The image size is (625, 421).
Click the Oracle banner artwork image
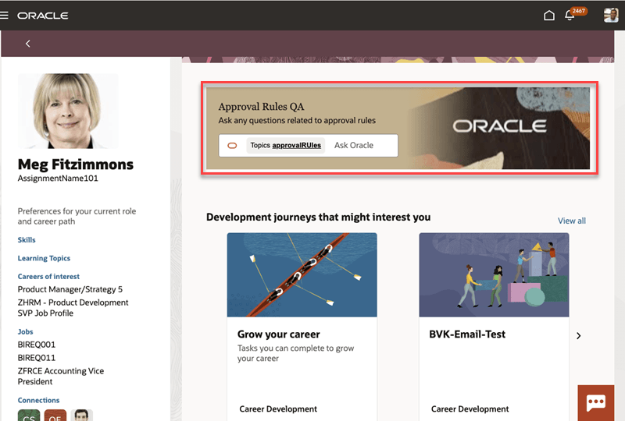[x=500, y=128]
